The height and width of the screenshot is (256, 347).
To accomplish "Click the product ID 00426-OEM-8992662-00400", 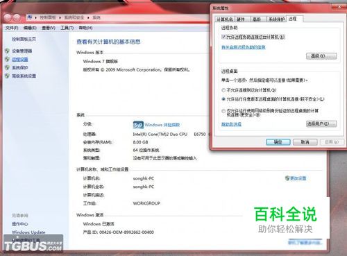I will (x=126, y=232).
